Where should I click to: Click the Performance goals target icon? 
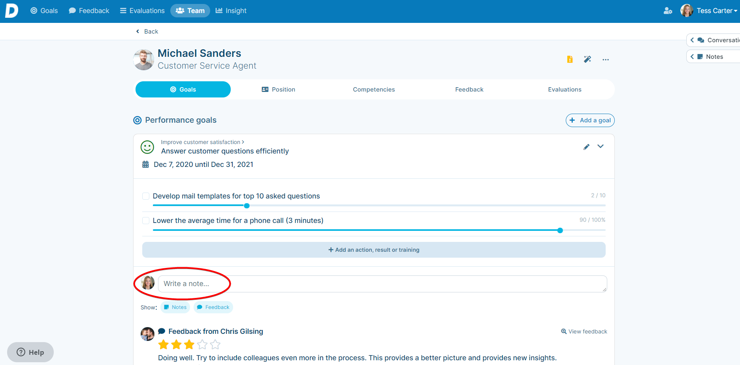click(137, 120)
